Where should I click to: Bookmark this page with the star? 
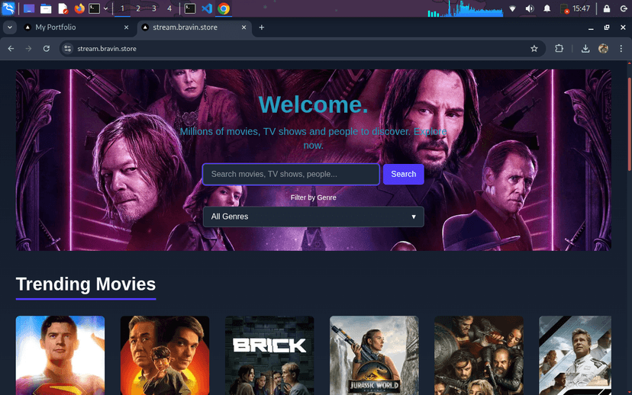(x=534, y=49)
